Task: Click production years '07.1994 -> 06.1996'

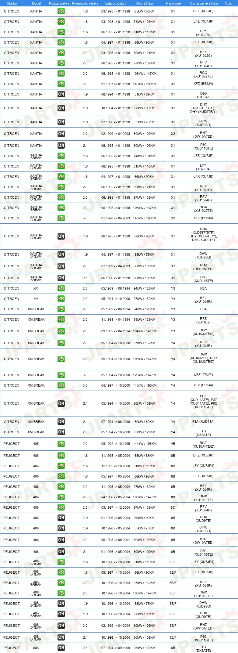Action: coord(116,422)
